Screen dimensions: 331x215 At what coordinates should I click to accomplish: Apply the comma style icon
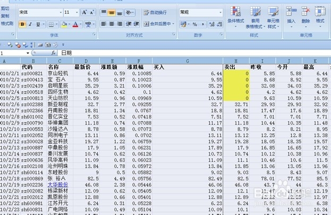click(x=202, y=24)
